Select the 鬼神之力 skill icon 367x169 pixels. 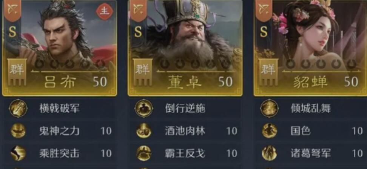tap(18, 131)
